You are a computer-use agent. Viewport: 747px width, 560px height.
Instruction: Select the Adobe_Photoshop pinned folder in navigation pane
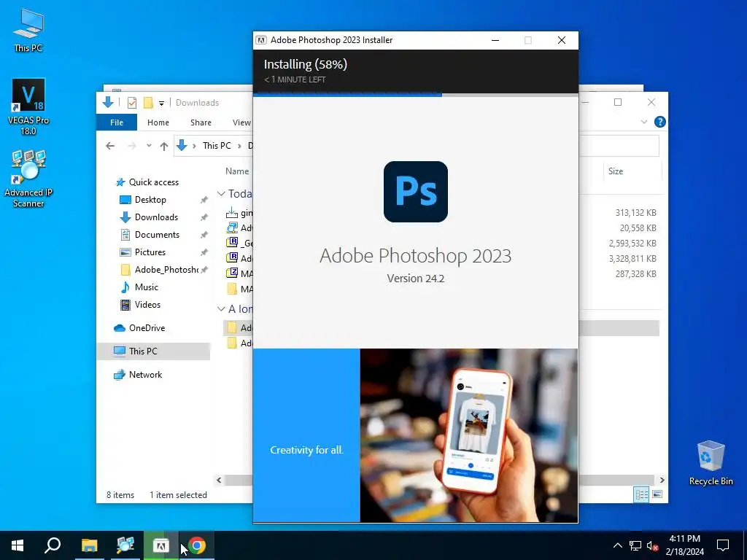166,270
